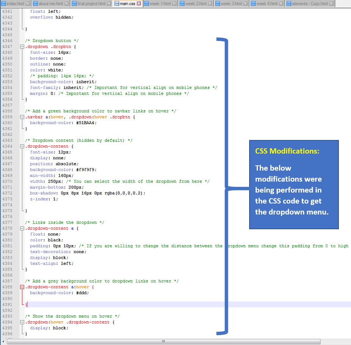Collapse the .navbar a:hover rule block
The width and height of the screenshot is (351, 345).
click(x=22, y=117)
